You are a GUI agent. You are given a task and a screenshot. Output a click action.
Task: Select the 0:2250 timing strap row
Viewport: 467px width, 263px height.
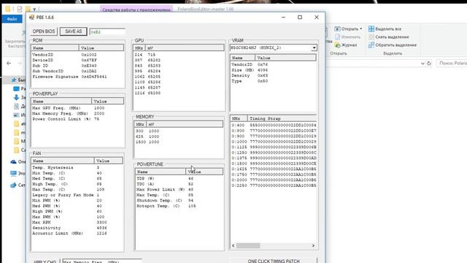[274, 186]
